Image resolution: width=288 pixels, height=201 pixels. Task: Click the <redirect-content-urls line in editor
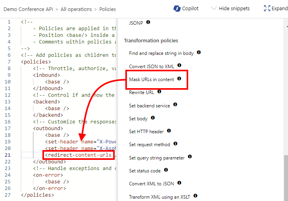(x=79, y=155)
